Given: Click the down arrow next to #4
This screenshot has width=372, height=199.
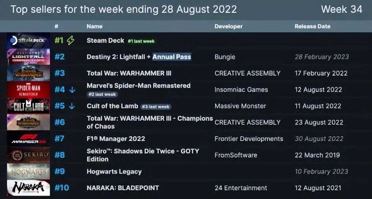Looking at the screenshot, I should pos(72,90).
